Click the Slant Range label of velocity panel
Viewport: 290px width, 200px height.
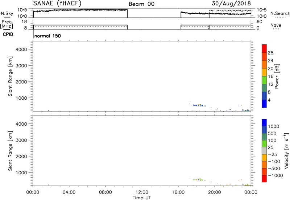[10, 151]
